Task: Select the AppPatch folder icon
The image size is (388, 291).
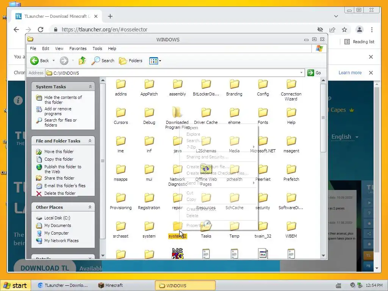Action: click(149, 84)
